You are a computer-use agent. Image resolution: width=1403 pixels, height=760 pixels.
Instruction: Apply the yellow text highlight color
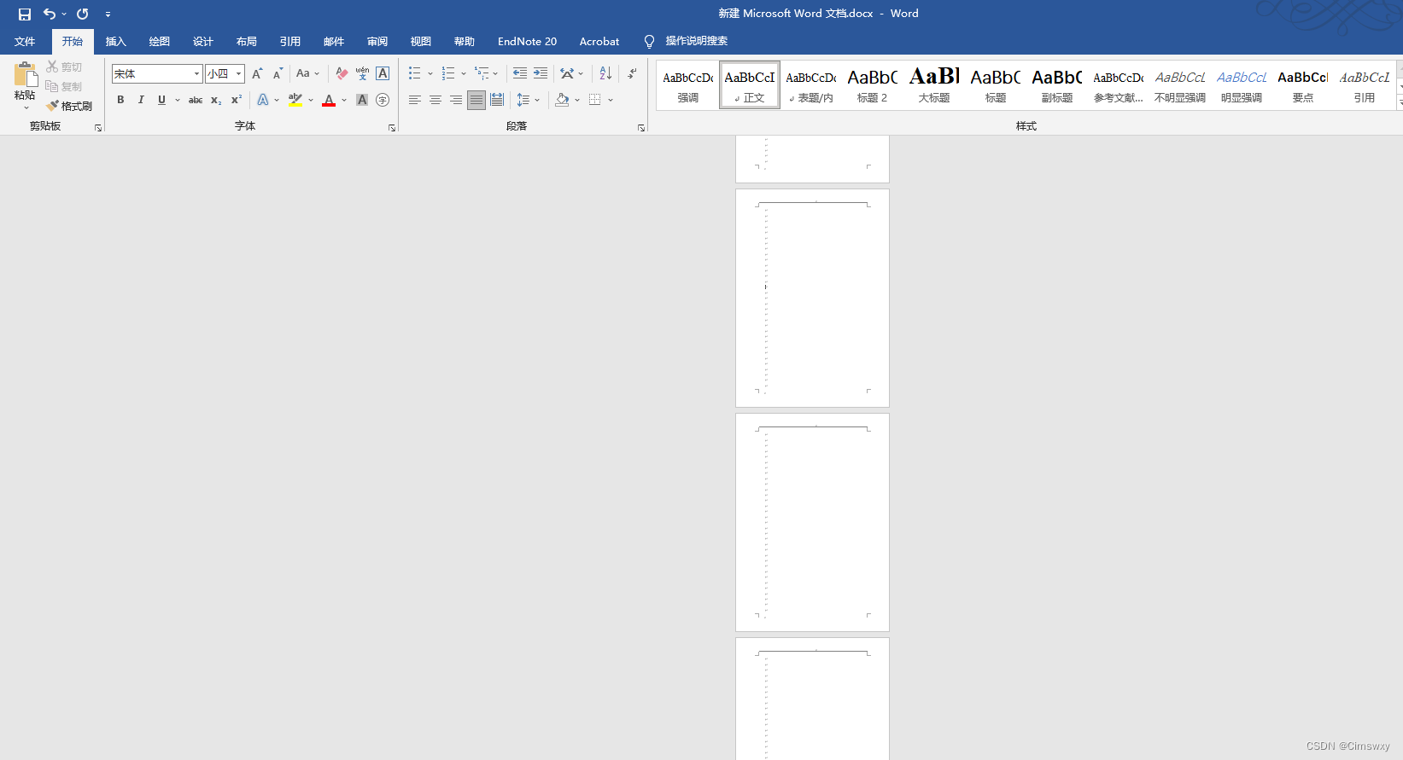(x=295, y=100)
